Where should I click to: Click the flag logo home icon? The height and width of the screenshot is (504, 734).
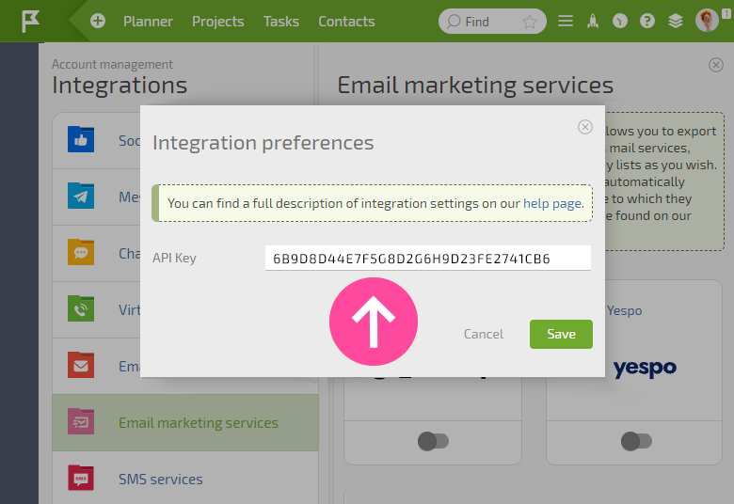click(x=30, y=22)
